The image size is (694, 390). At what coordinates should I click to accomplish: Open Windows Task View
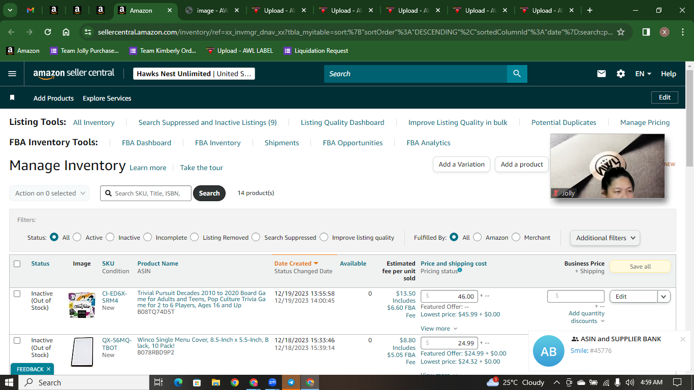[158, 382]
